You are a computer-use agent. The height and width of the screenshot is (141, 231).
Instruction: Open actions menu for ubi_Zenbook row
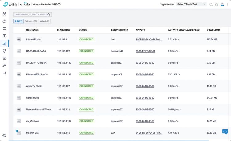point(18,121)
